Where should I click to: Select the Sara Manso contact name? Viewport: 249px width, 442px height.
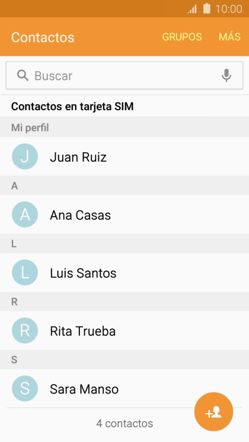point(84,389)
